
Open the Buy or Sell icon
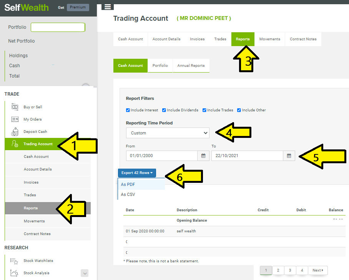(x=15, y=107)
